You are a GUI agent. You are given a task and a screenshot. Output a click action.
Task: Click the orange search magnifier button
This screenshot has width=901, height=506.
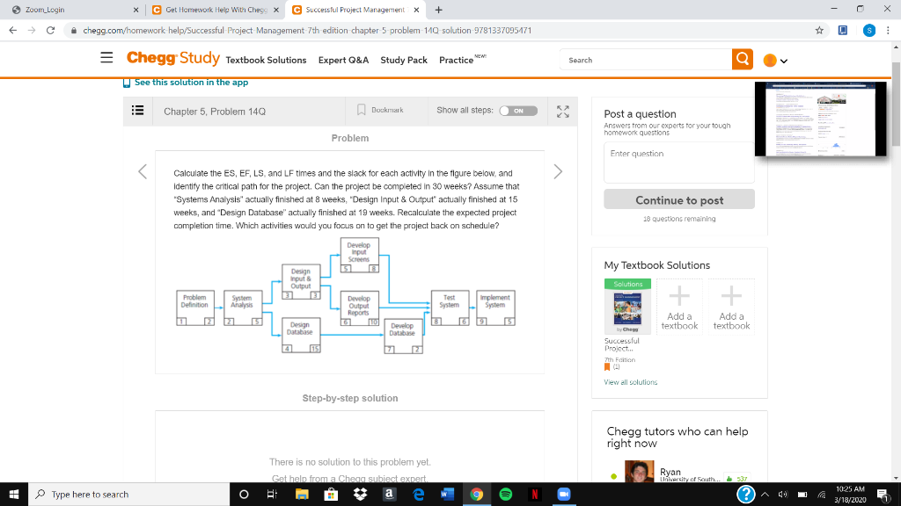(x=743, y=59)
